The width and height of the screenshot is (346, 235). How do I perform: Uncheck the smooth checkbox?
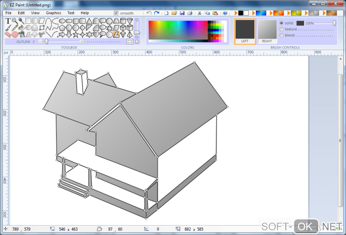tap(116, 13)
